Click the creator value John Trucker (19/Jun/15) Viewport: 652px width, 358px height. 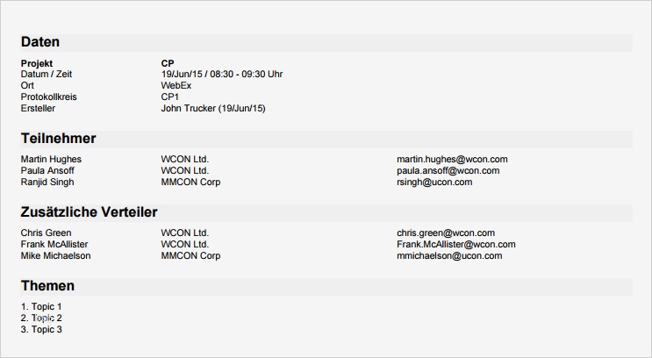point(213,109)
